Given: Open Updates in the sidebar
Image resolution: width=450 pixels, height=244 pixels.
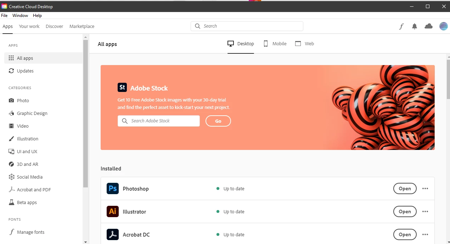Looking at the screenshot, I should (43, 71).
